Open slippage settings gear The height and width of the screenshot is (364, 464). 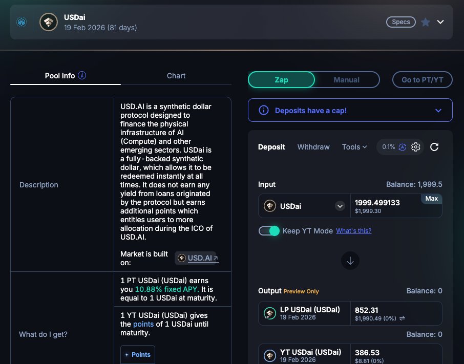[x=416, y=147]
